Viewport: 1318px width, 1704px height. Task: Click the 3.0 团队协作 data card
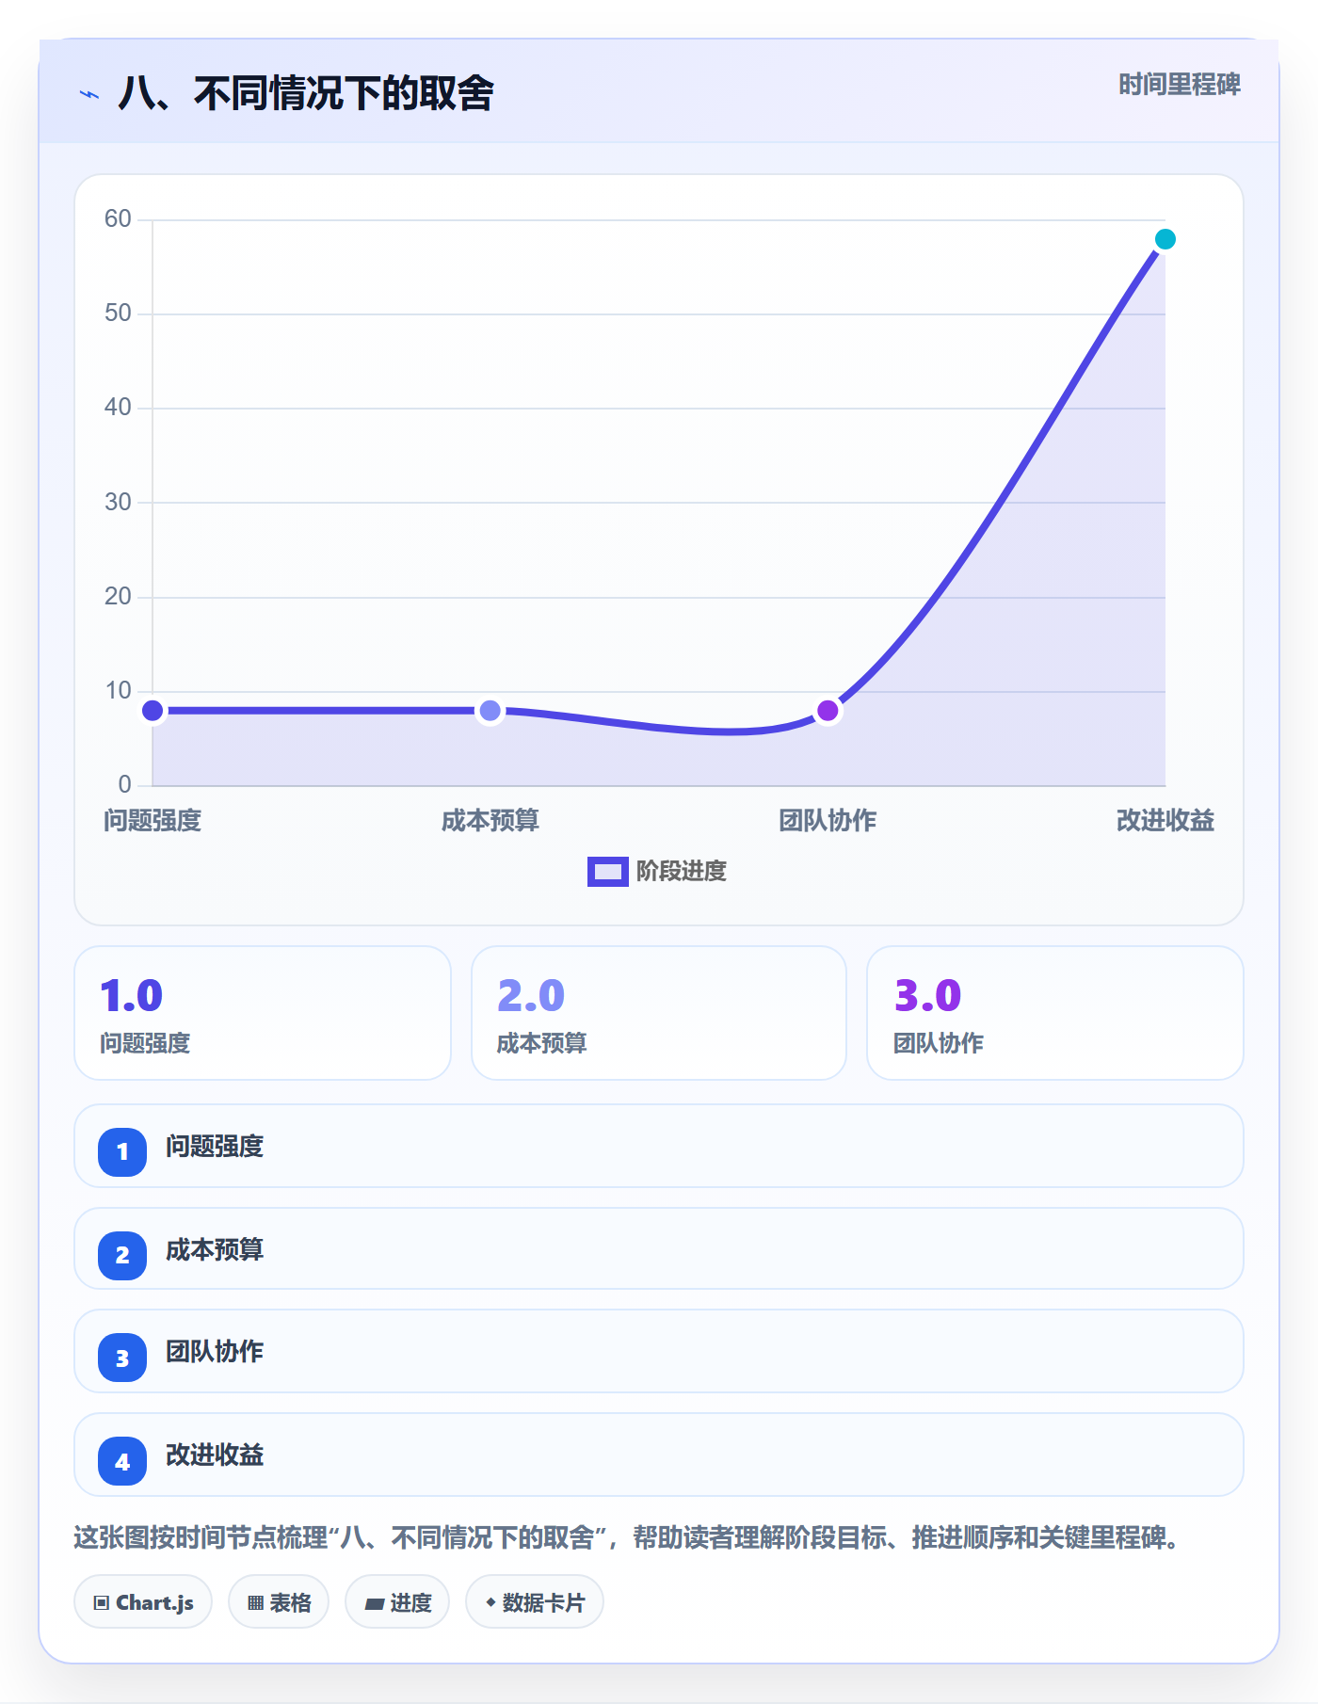1055,1013
